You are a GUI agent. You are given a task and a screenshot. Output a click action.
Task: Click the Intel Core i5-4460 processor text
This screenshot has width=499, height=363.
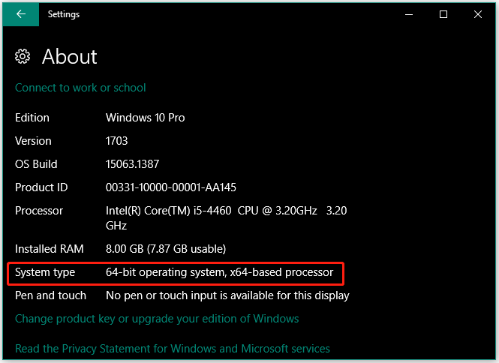pos(227,218)
